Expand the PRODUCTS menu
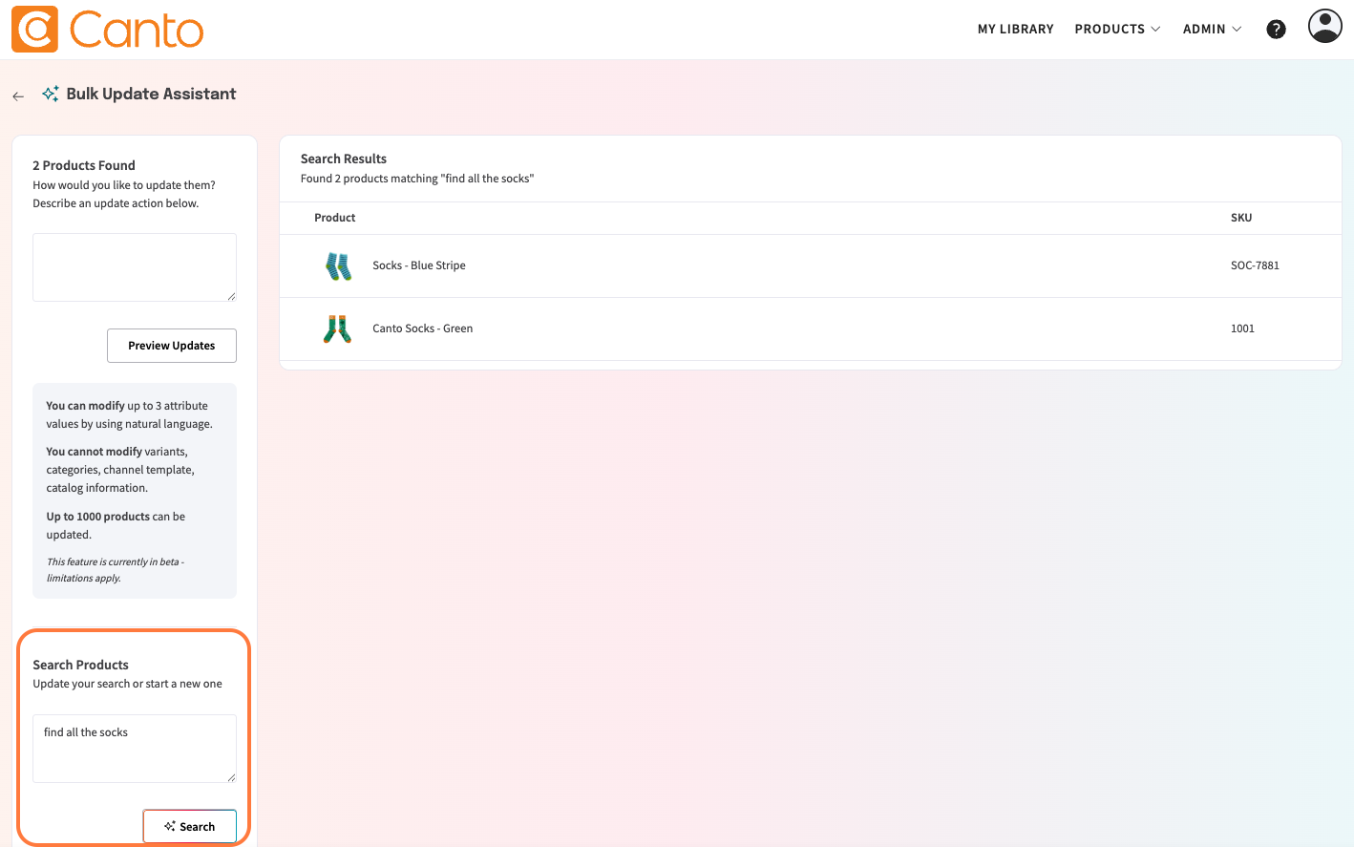Screen dimensions: 1354x847 point(1117,30)
